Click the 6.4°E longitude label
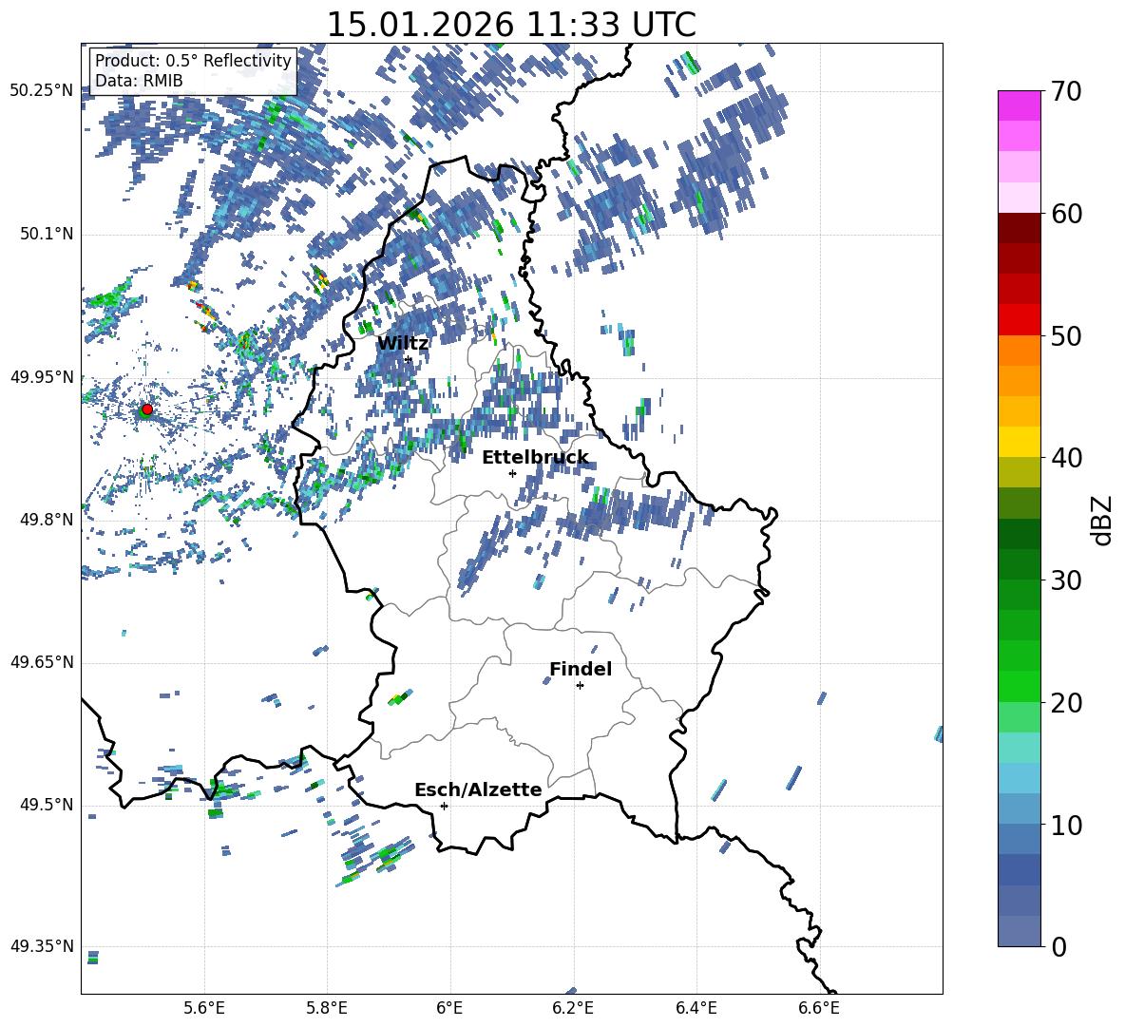 click(x=696, y=1009)
